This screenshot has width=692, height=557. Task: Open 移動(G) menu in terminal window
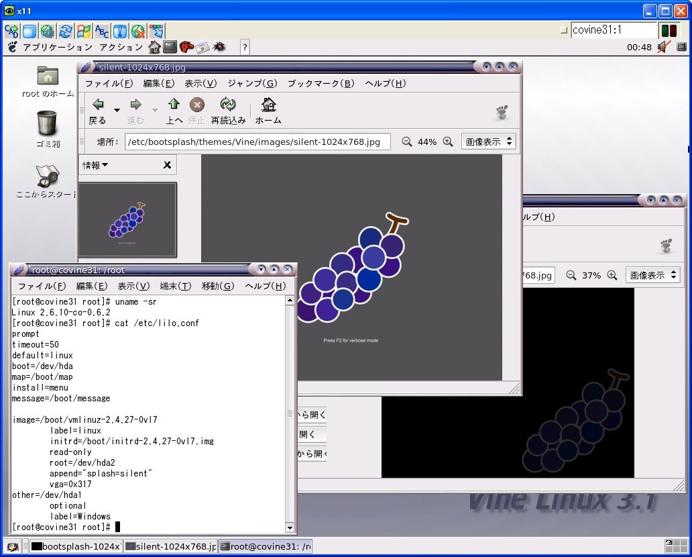[218, 287]
